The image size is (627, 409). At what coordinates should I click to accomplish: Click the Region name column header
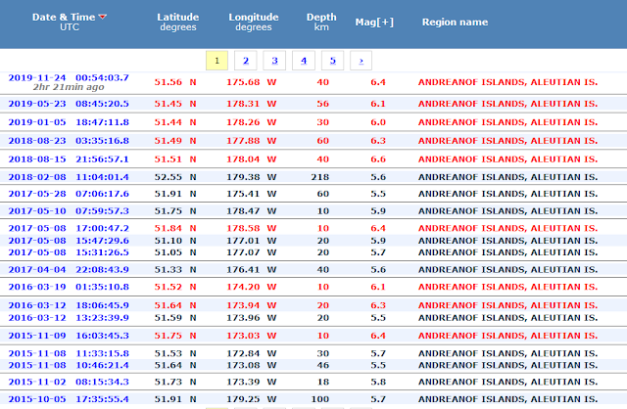(x=455, y=22)
